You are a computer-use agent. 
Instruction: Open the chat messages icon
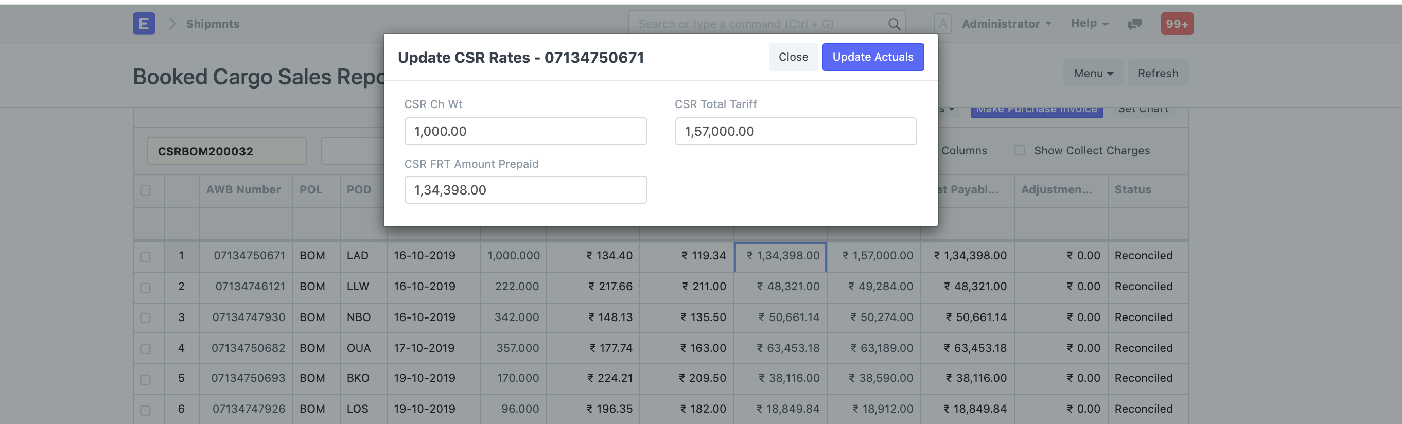click(1134, 23)
